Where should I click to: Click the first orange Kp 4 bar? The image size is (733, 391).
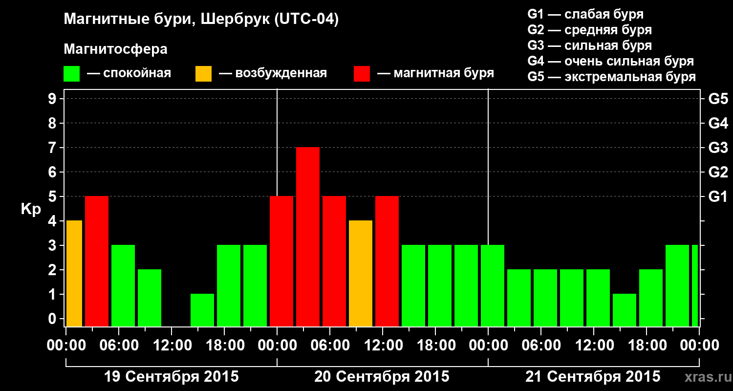click(74, 273)
